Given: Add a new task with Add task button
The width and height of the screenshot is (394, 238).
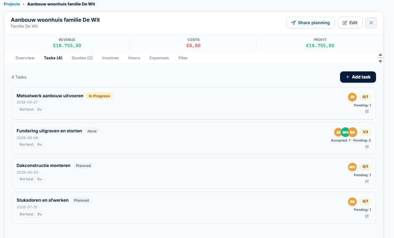Looking at the screenshot, I should tap(358, 77).
